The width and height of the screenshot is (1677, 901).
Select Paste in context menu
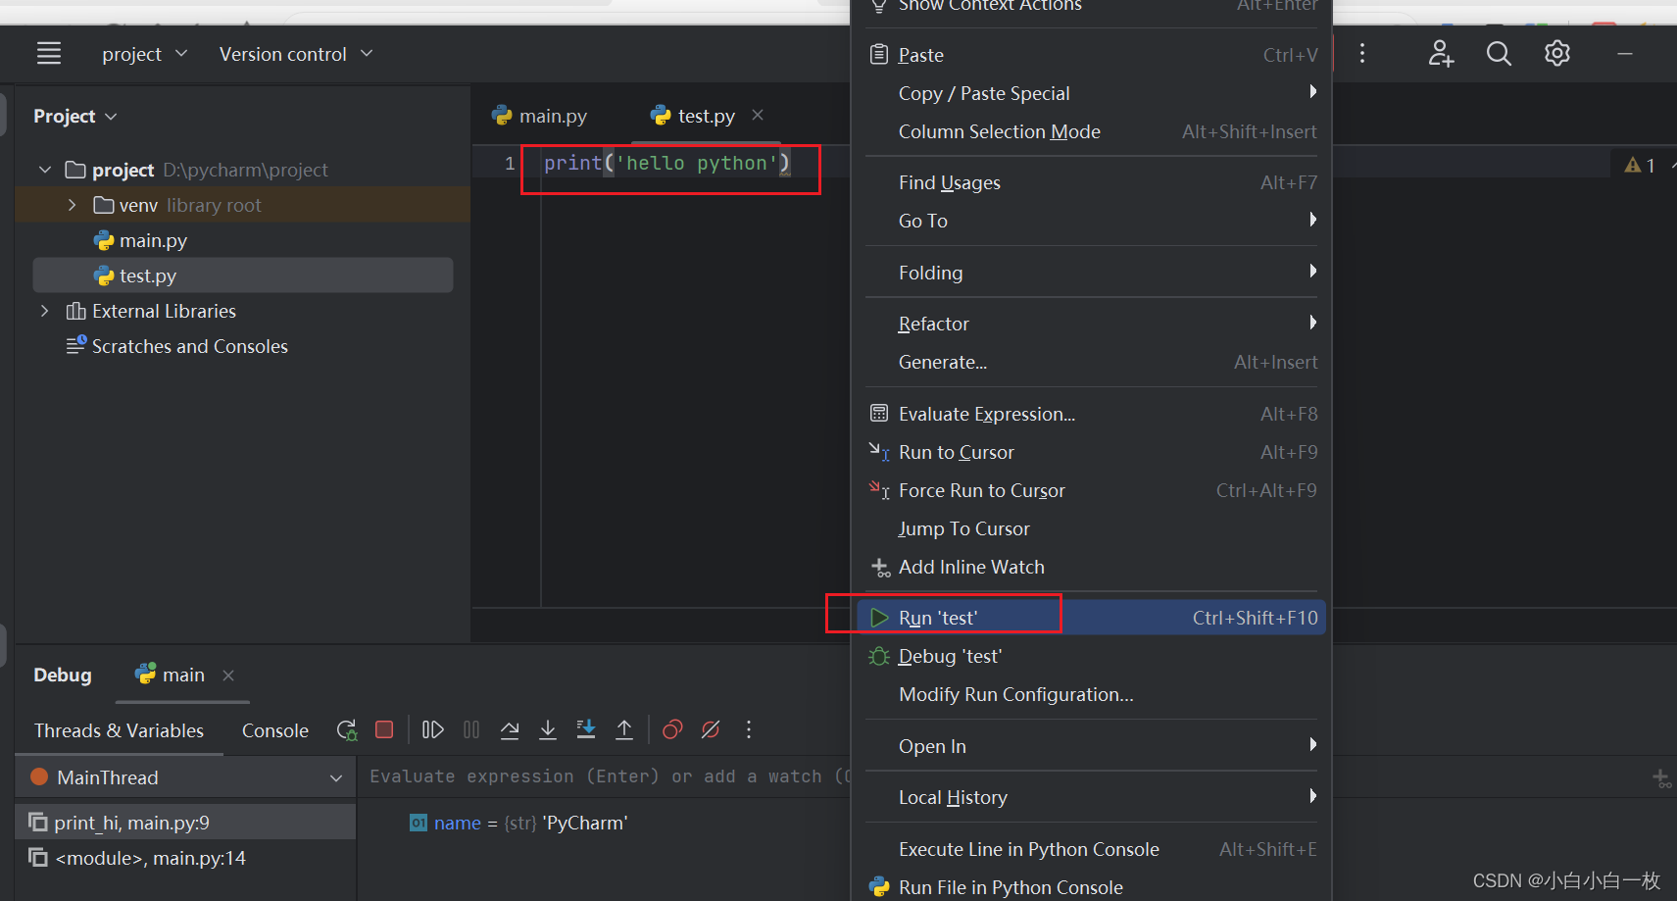1093,55
